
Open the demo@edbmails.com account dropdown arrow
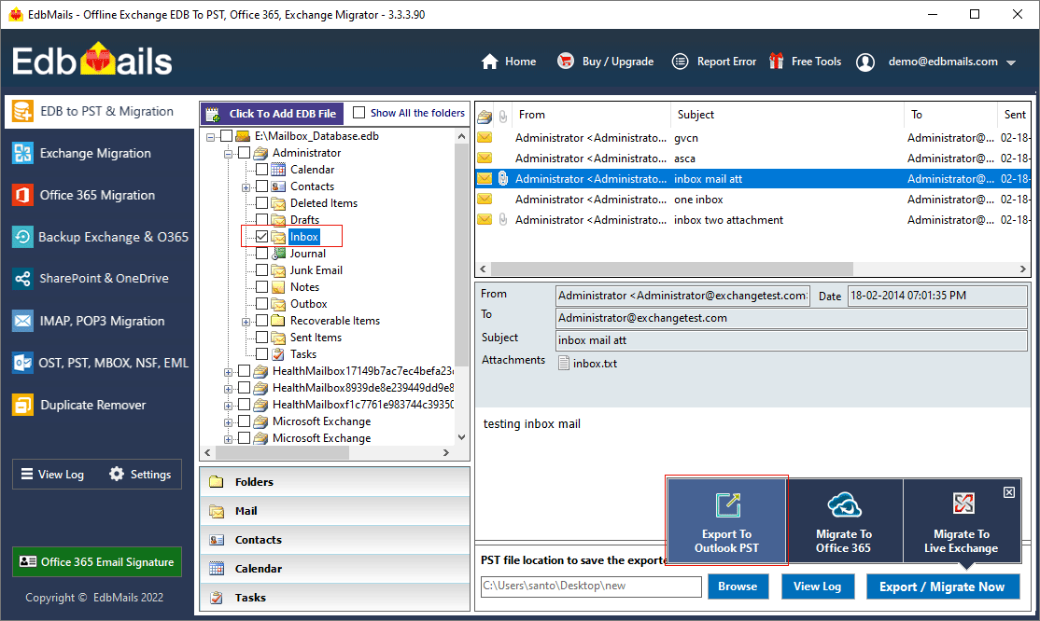[1011, 63]
